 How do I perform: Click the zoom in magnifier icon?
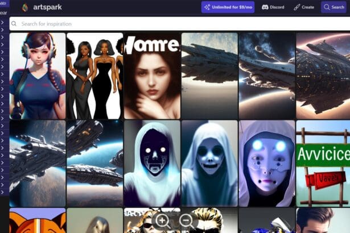163,221
